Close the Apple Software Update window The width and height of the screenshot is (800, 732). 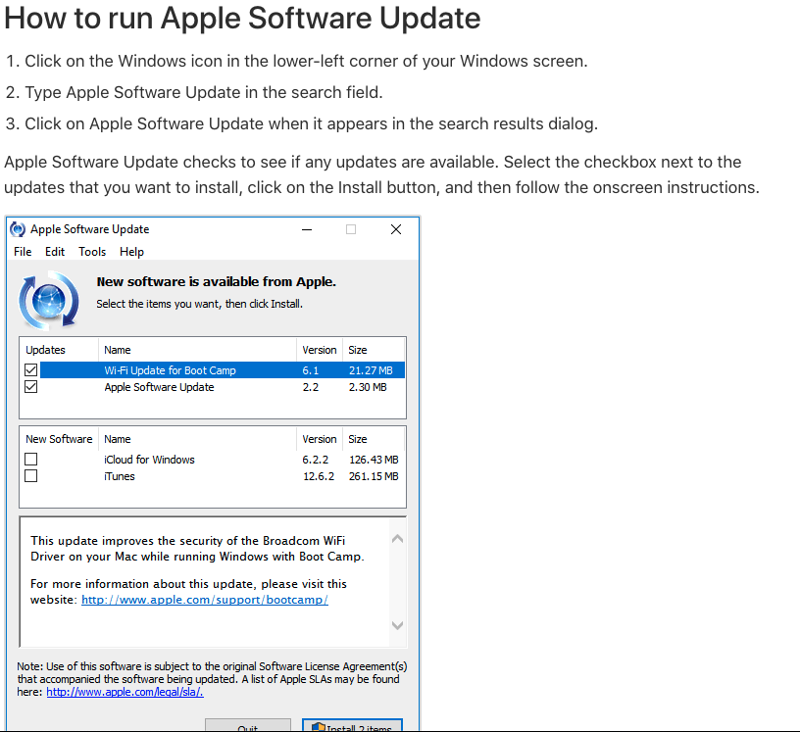click(x=396, y=229)
